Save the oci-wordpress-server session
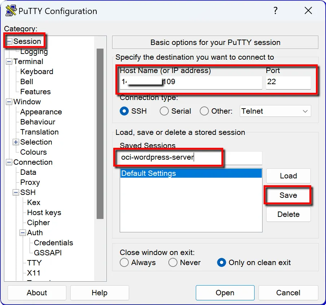The height and width of the screenshot is (305, 326). point(288,195)
